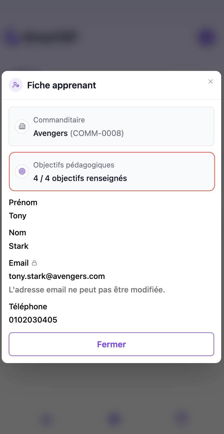This screenshot has height=434, width=224.
Task: Click the tony.stark@avengers.com email value
Action: point(57,276)
